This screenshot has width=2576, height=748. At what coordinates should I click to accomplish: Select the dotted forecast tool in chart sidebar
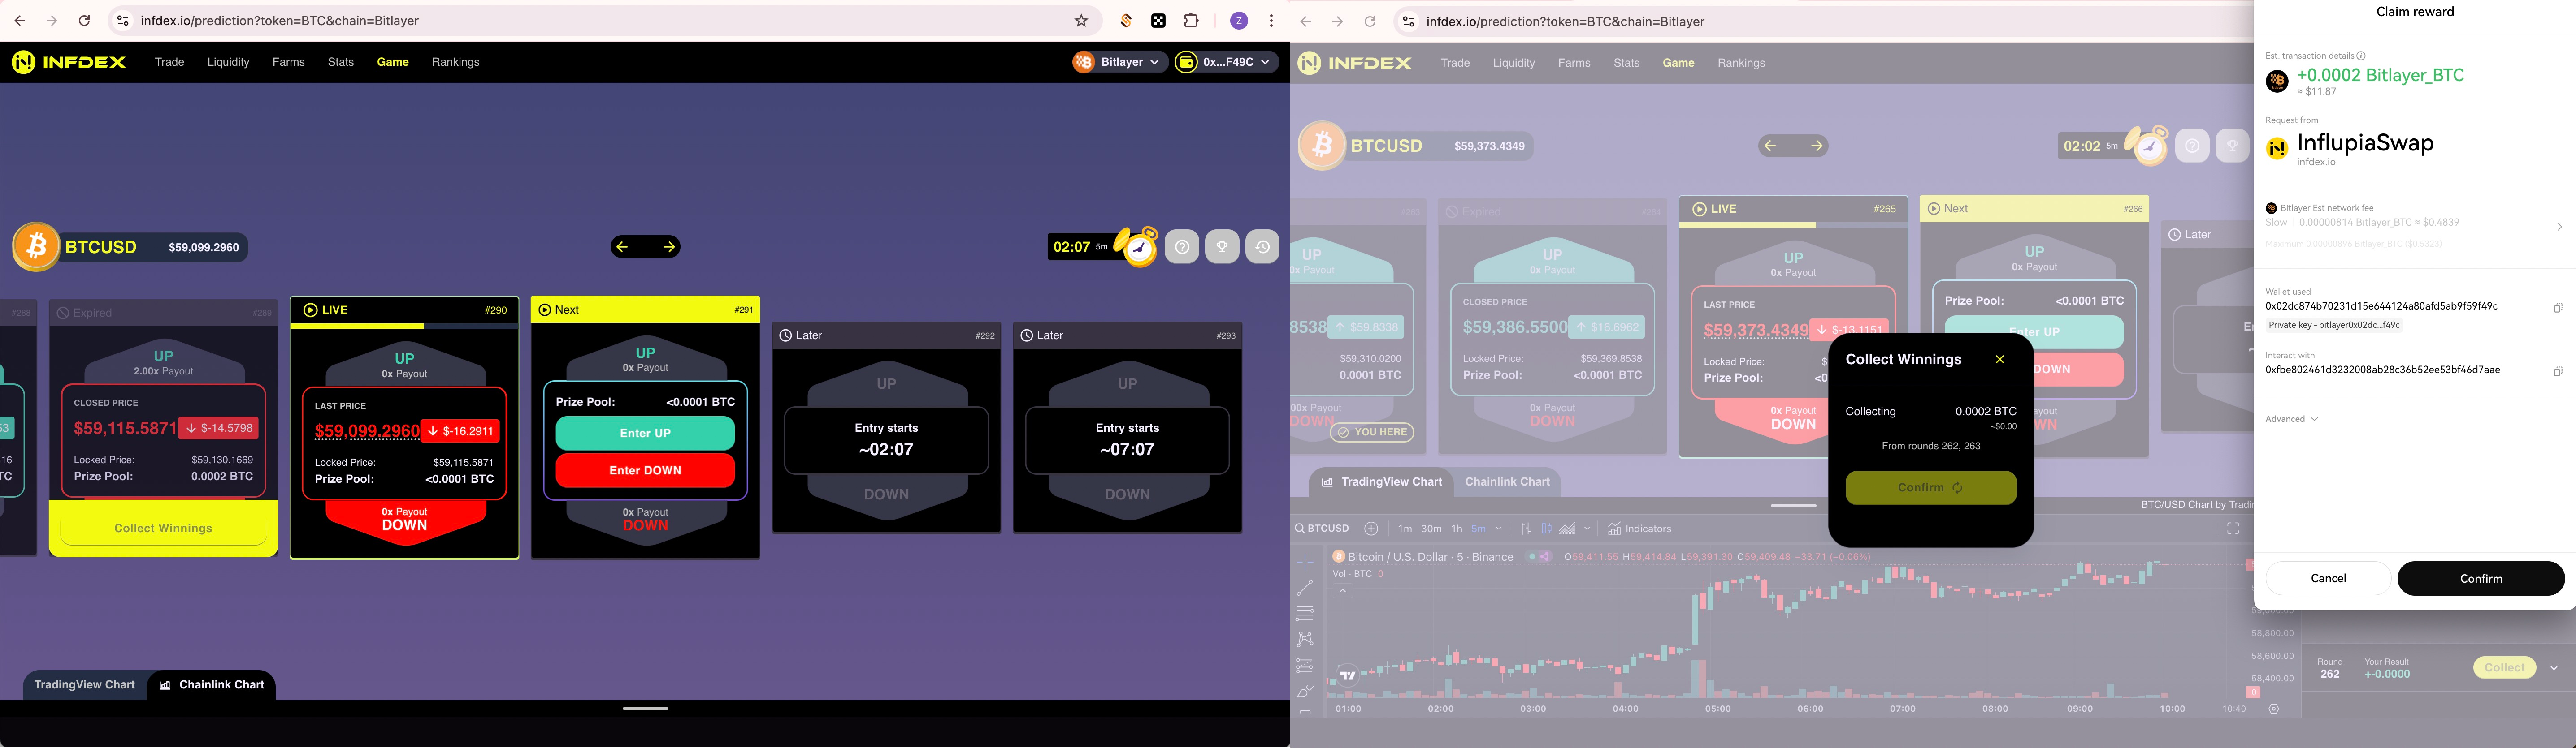click(1305, 665)
